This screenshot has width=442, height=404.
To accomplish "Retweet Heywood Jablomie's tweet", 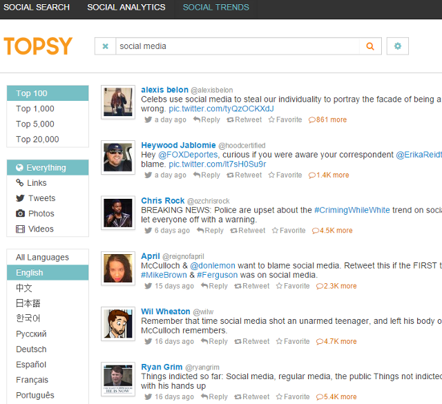I will point(244,175).
